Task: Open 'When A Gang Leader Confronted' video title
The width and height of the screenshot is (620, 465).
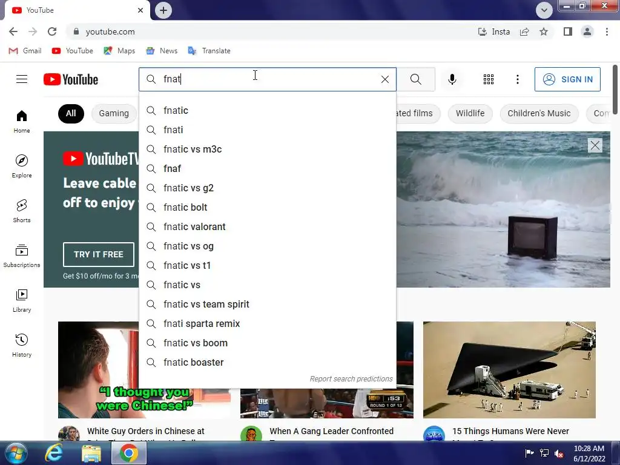Action: pyautogui.click(x=331, y=431)
